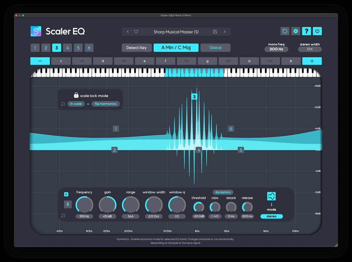Screen dimensions: 352x262
Task: Toggle note b
Action: coord(291,61)
